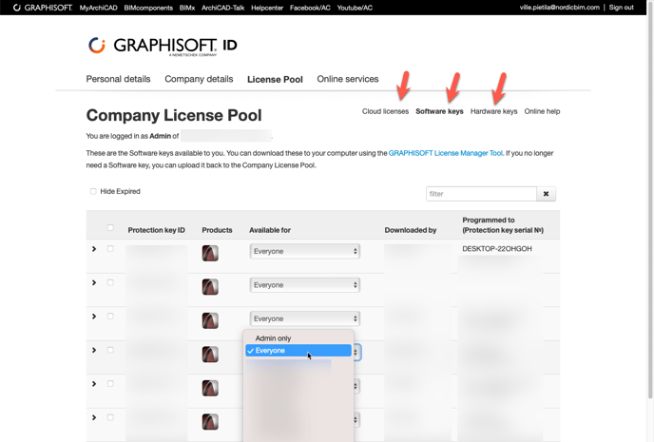Expand the first row with its chevron

[94, 249]
